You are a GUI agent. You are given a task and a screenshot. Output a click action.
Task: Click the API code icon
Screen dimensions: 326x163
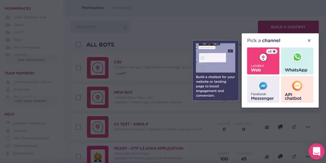click(297, 85)
